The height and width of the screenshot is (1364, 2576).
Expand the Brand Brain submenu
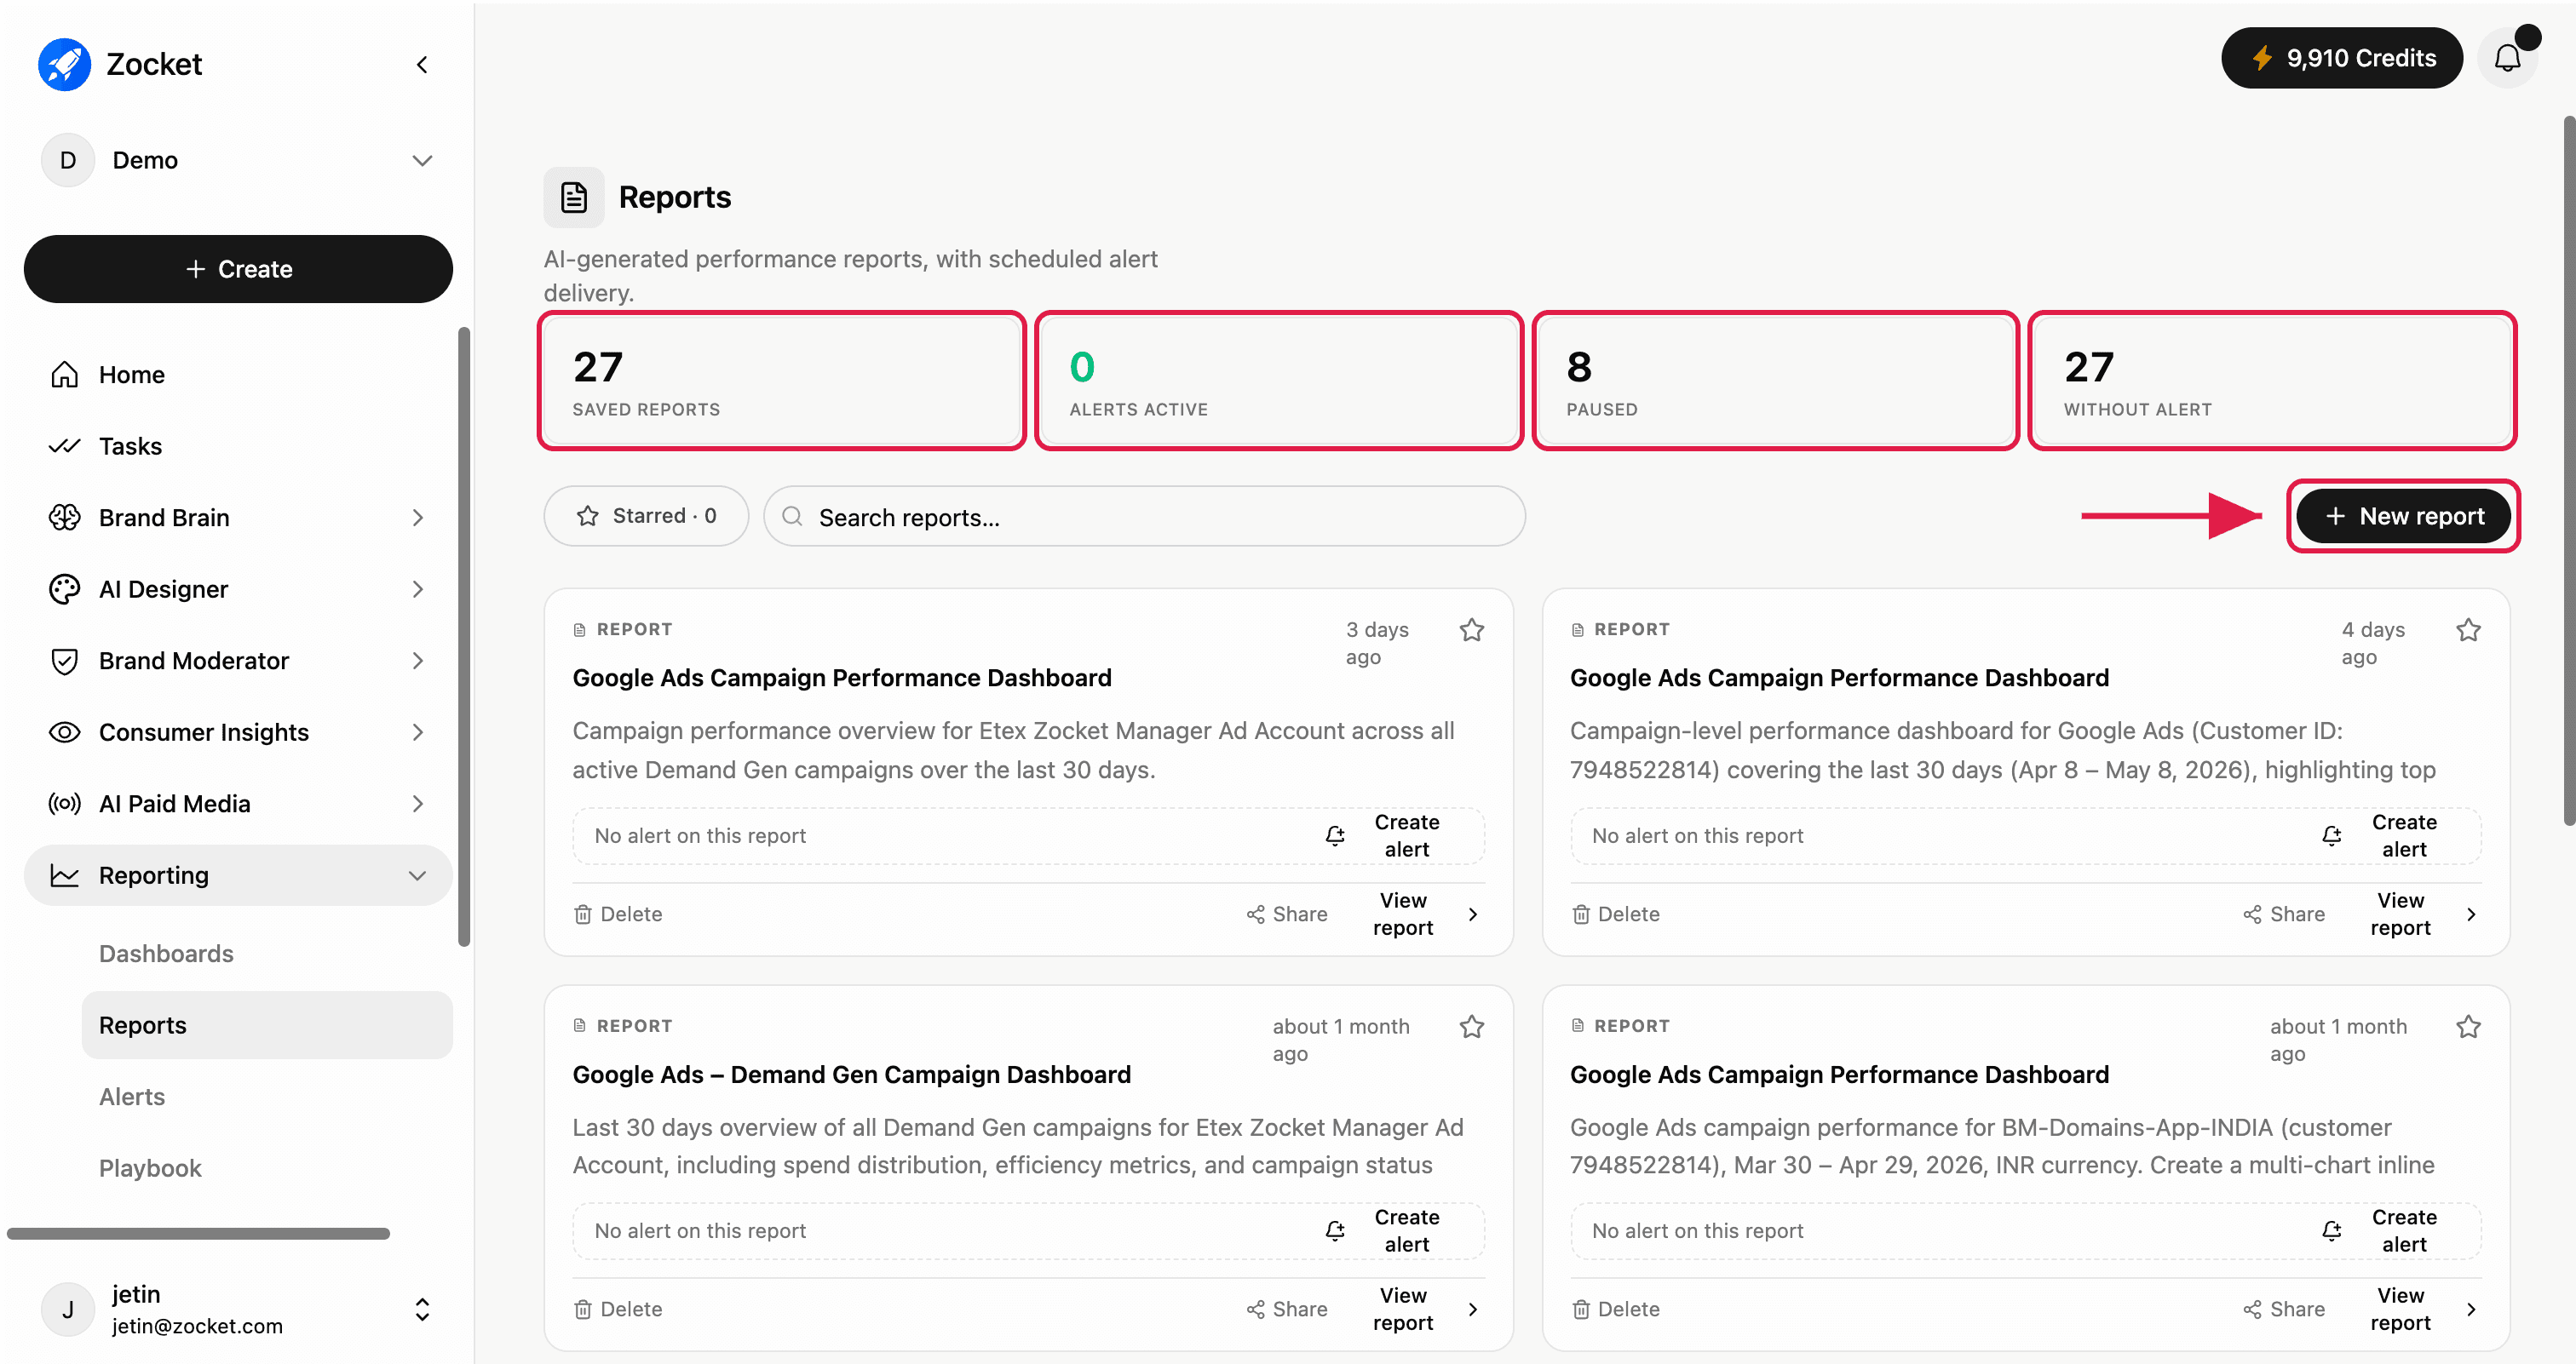tap(418, 518)
